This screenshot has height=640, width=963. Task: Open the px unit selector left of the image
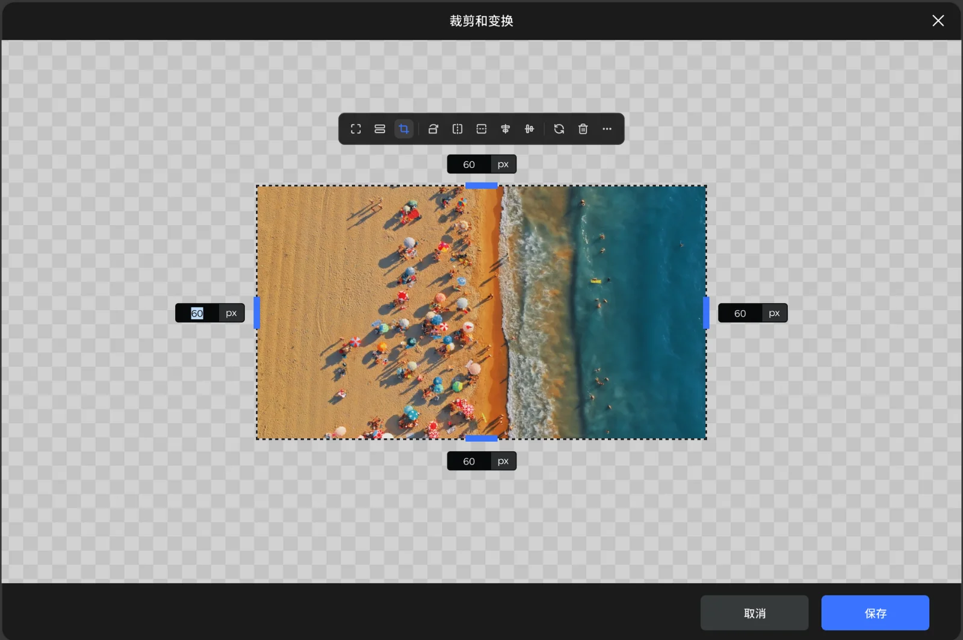click(232, 313)
